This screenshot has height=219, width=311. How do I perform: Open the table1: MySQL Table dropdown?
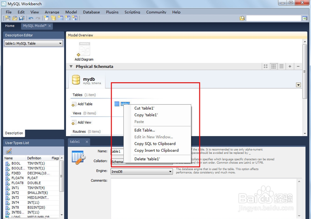pos(34,43)
